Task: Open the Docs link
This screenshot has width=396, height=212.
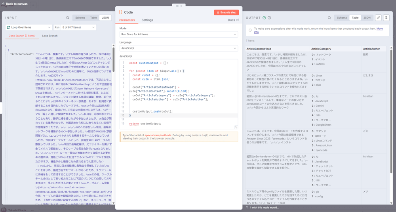Action: coord(233,20)
